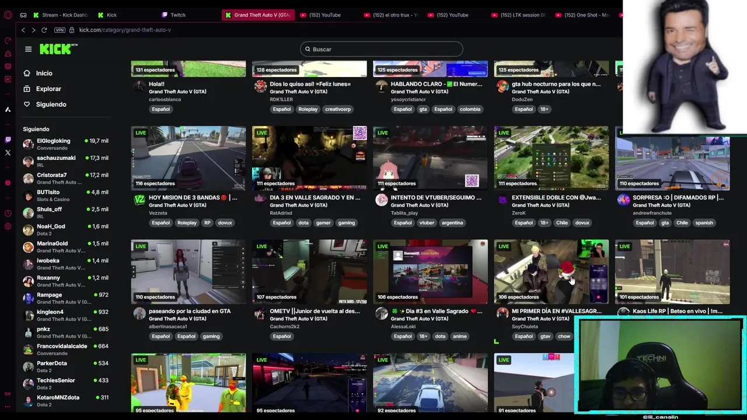
Task: Click the green KICK logo
Action: (x=58, y=49)
